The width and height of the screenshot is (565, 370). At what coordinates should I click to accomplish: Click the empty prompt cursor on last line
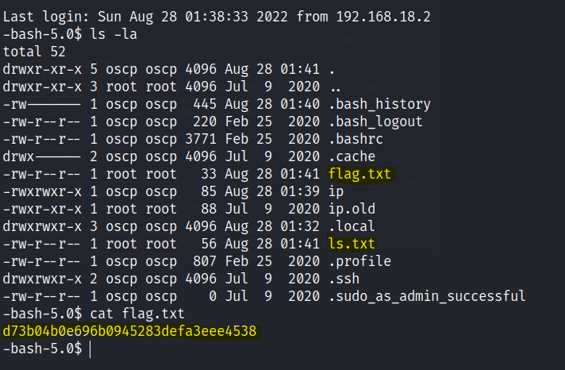pos(90,349)
